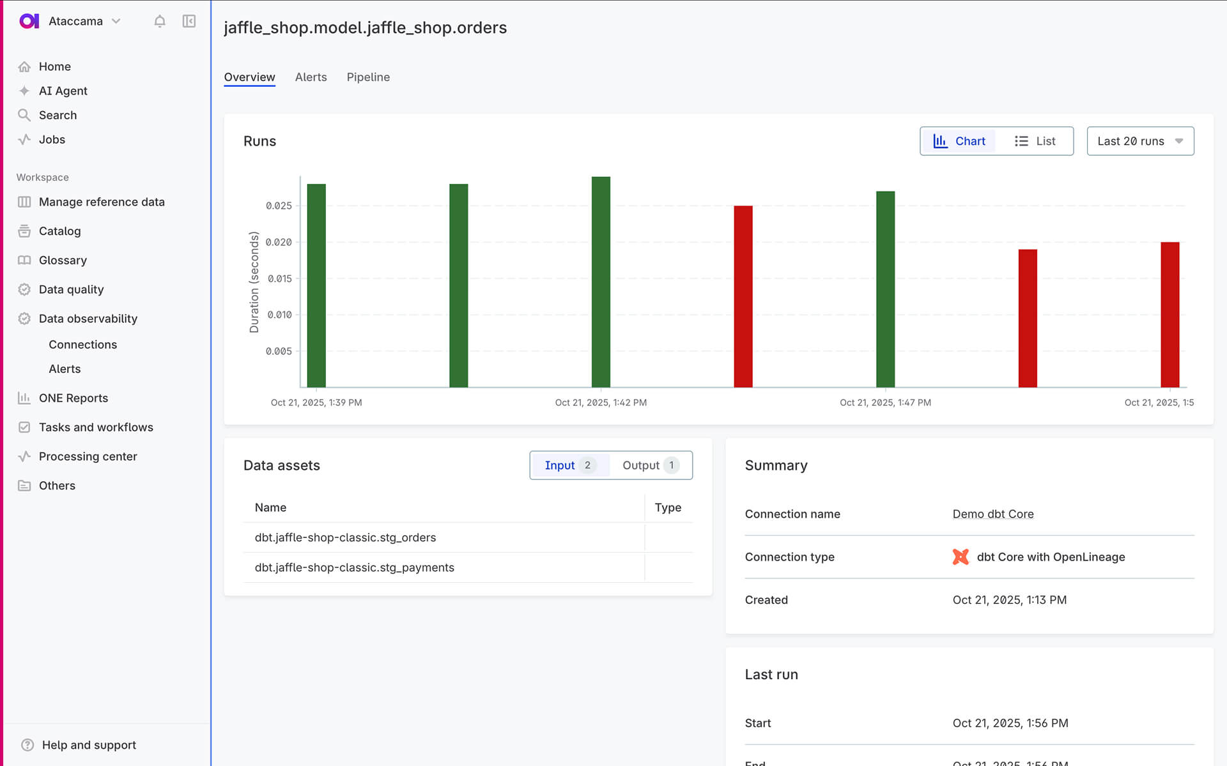Click the Glossary book icon
The image size is (1227, 766).
[24, 260]
